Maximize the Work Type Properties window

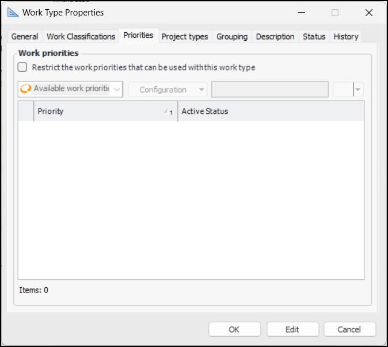[x=335, y=13]
